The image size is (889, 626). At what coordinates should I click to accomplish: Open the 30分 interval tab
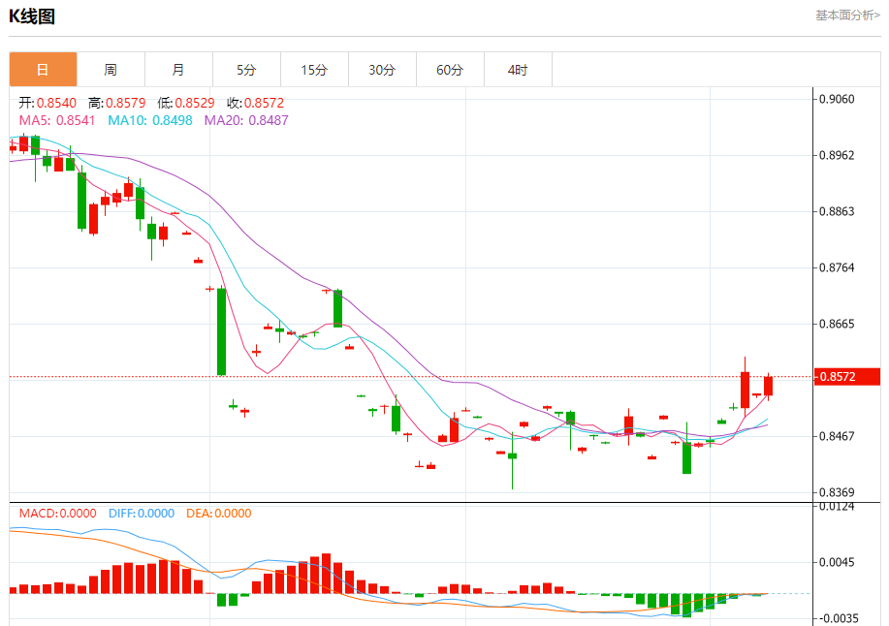382,70
